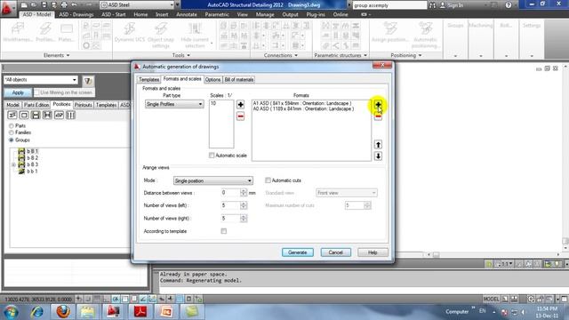
Task: Move selected format up with arrow
Action: tap(378, 144)
